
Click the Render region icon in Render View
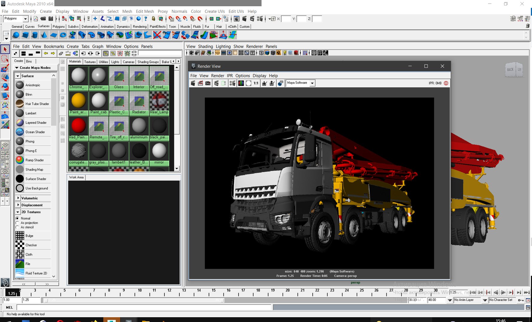pos(200,83)
